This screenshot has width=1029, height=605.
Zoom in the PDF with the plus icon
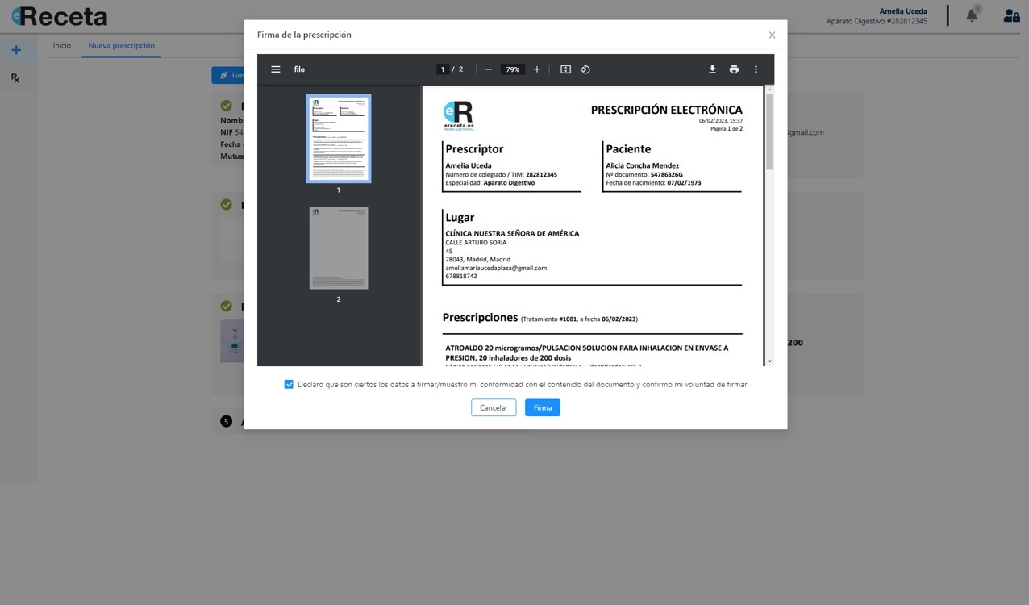537,69
